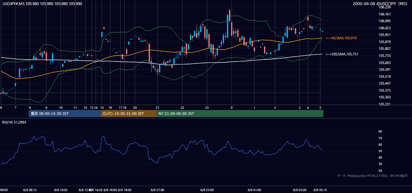
Task: Click hour label 11 under the price chart
Action: (x=75, y=107)
